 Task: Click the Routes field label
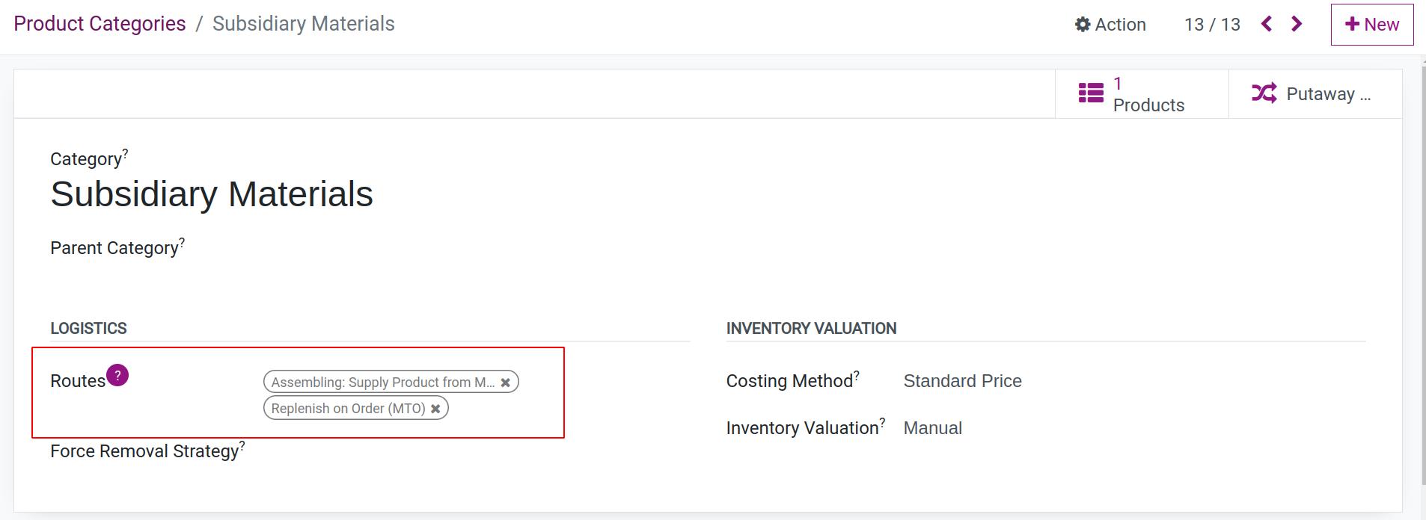coord(78,381)
